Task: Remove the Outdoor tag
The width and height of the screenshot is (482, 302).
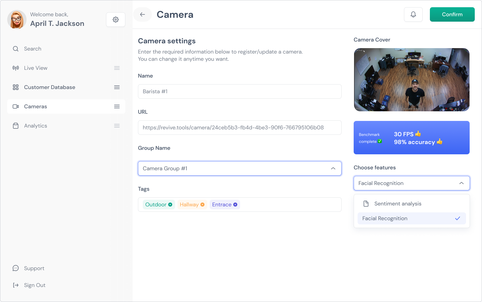Action: [x=170, y=205]
